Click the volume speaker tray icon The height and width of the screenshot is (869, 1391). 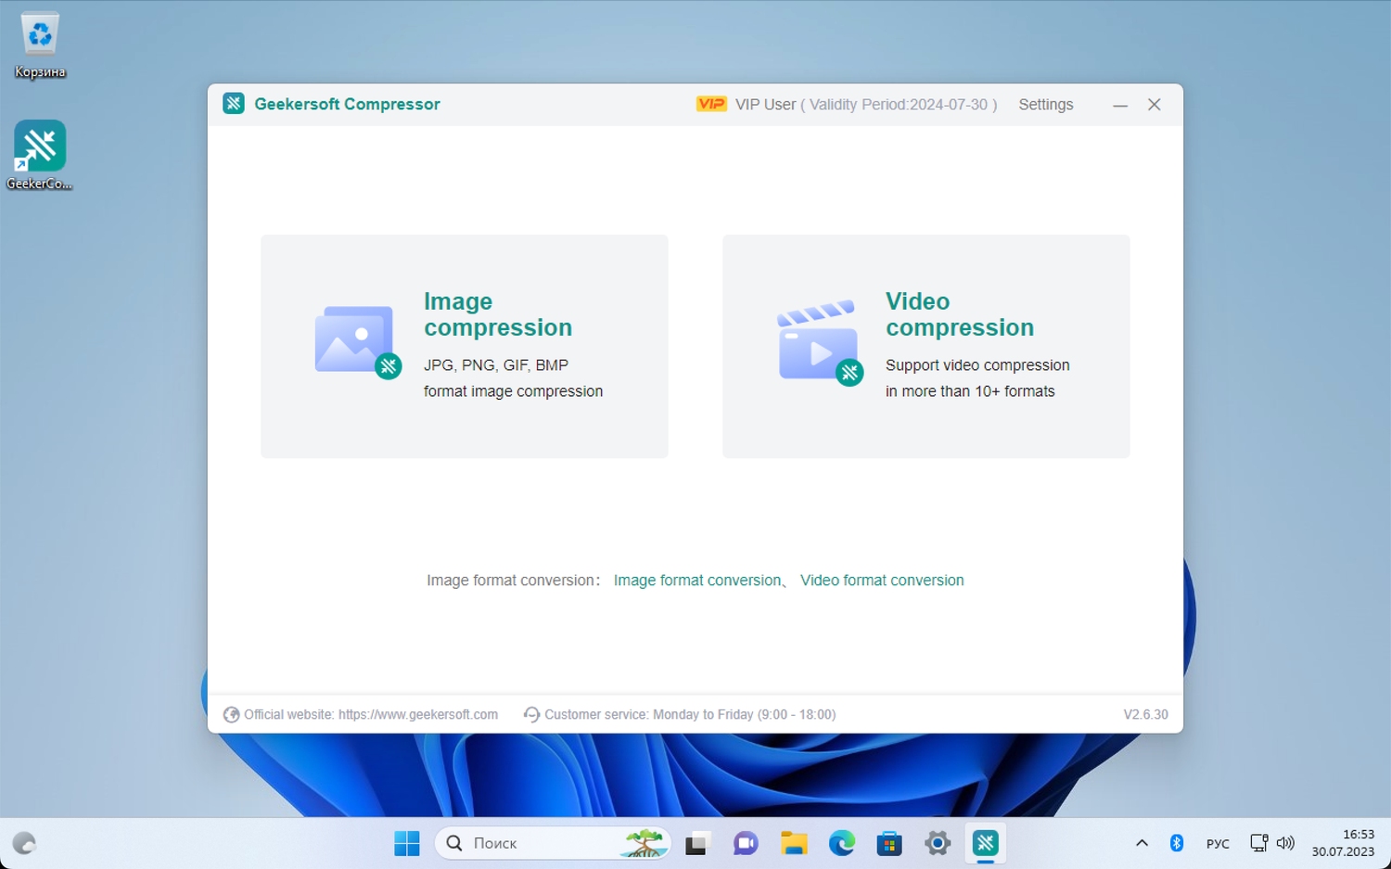pyautogui.click(x=1285, y=843)
